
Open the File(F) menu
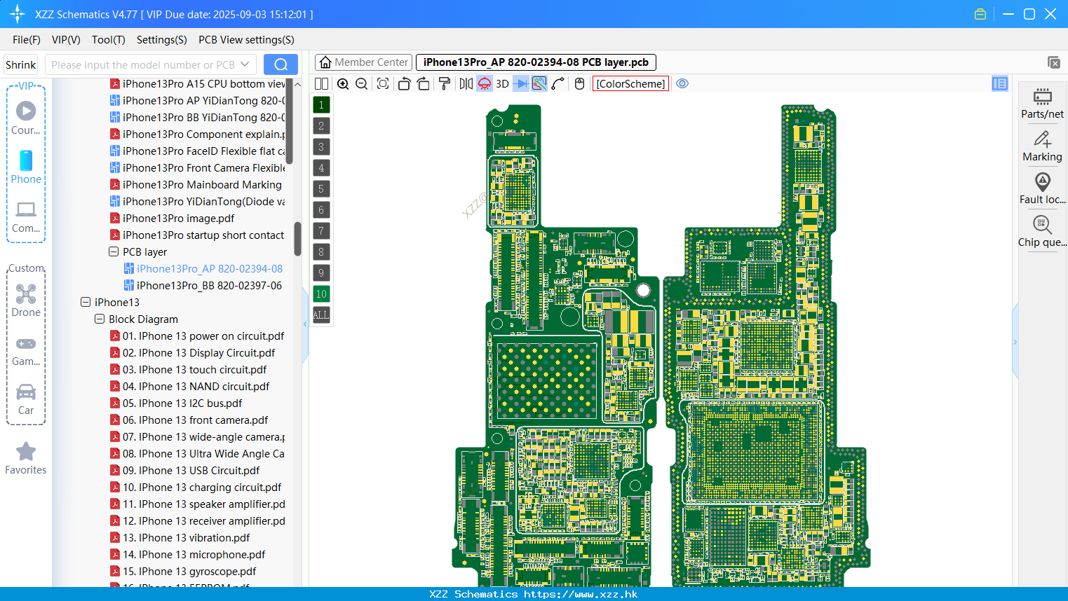tap(27, 40)
